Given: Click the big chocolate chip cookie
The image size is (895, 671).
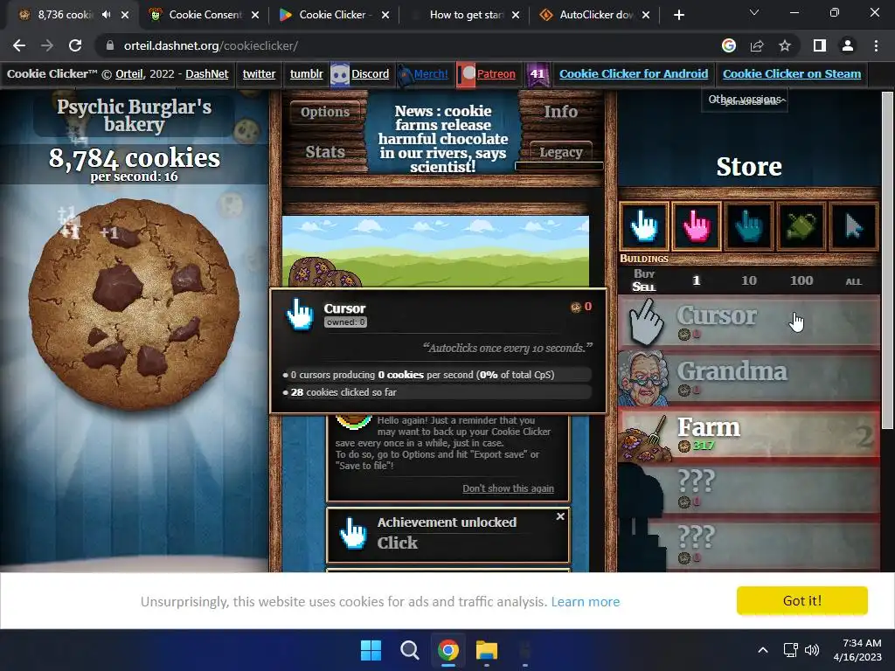Looking at the screenshot, I should point(134,303).
